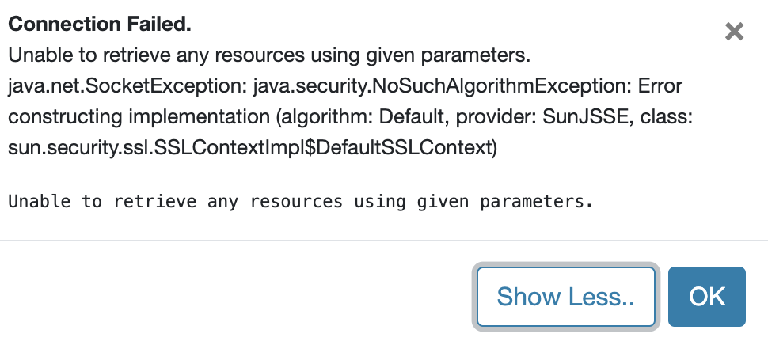Viewport: 768px width, 345px height.
Task: Click the monospace 'Unable to retrieve' detail line
Action: point(300,201)
